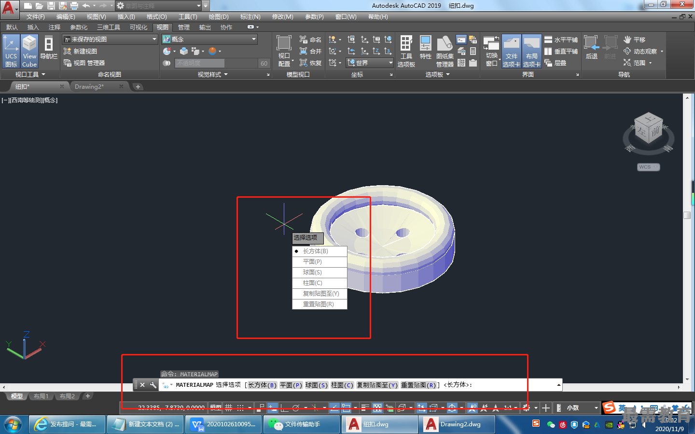
Task: Click 垂直平铺 tile vertically
Action: [x=561, y=51]
